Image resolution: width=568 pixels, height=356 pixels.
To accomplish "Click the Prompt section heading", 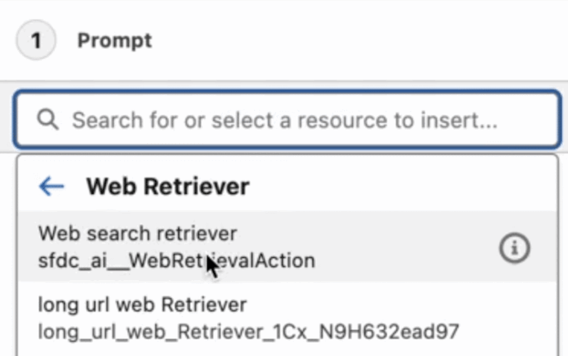I will [x=114, y=40].
